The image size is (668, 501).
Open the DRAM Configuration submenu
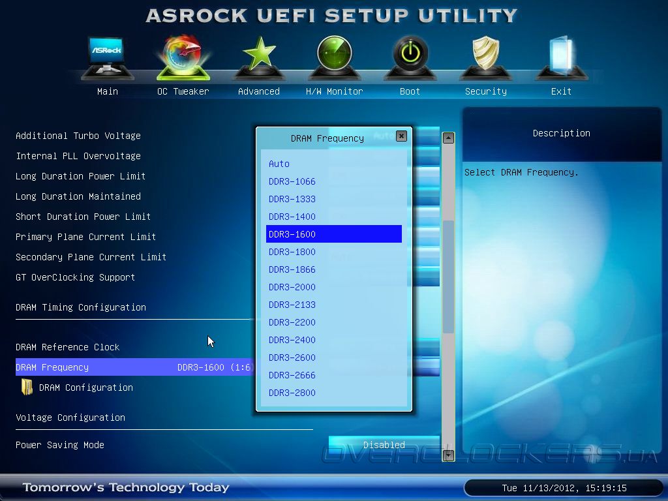click(x=85, y=387)
